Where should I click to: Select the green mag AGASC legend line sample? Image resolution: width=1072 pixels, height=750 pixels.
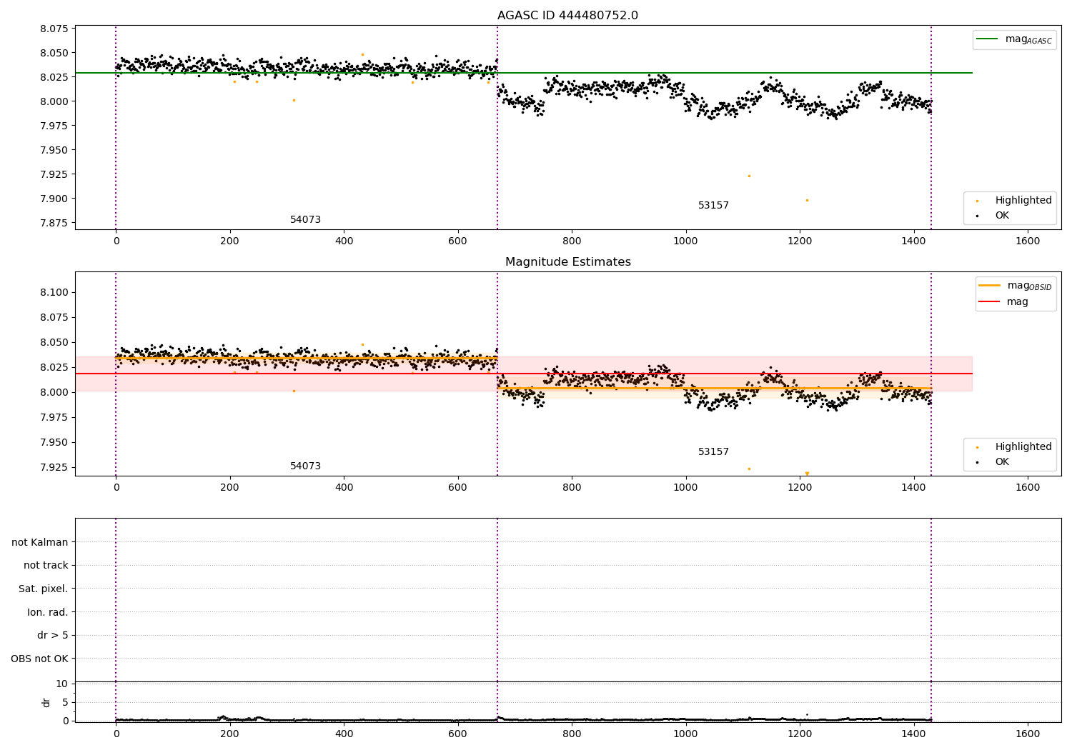coord(988,39)
